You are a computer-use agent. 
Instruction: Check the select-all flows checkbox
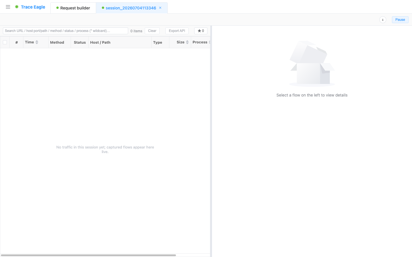[5, 42]
